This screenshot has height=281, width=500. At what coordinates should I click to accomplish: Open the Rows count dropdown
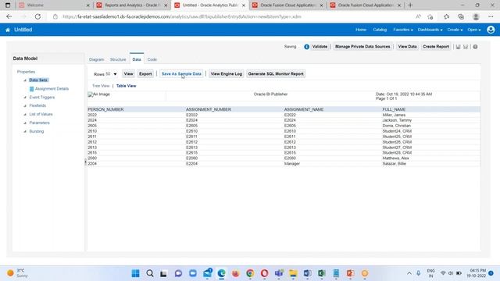pyautogui.click(x=115, y=74)
